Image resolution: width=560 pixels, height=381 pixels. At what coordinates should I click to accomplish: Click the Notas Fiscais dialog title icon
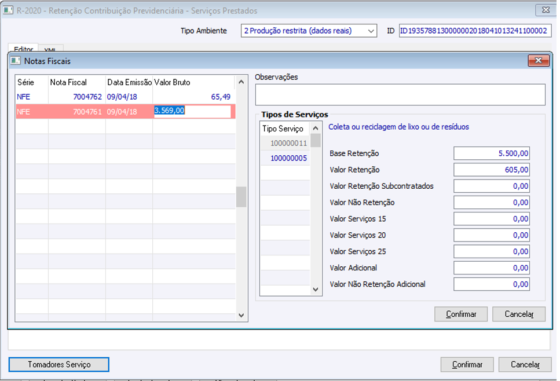pyautogui.click(x=16, y=61)
